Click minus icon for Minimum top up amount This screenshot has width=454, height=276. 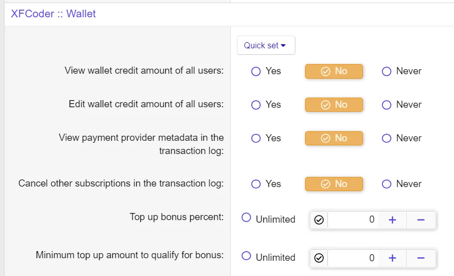(421, 258)
